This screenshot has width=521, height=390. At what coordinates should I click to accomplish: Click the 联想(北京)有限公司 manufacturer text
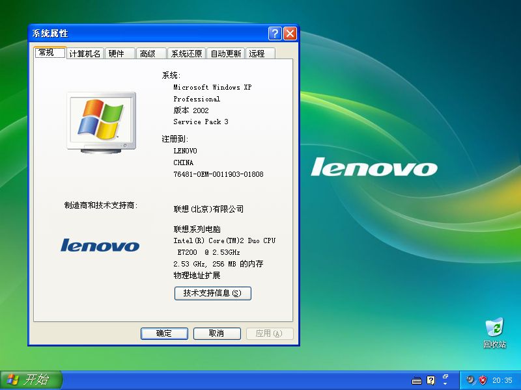(x=208, y=209)
